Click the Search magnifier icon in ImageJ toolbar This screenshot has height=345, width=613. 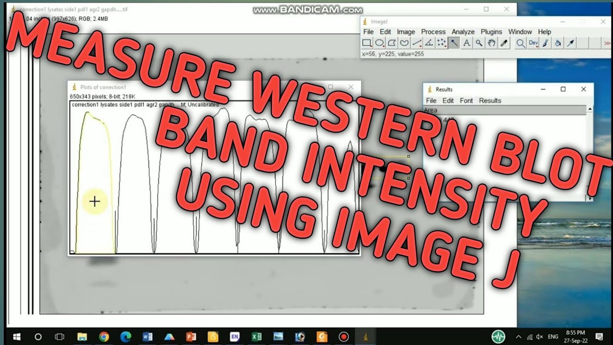coord(520,43)
